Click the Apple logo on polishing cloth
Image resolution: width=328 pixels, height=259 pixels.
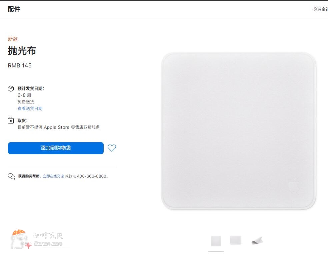[294, 186]
